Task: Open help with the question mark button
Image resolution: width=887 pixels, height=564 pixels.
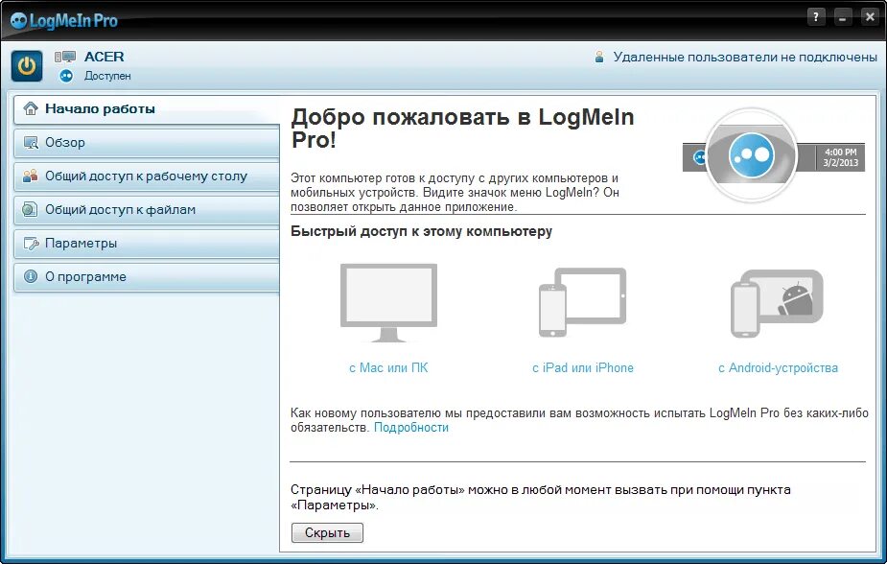Action: pos(816,17)
